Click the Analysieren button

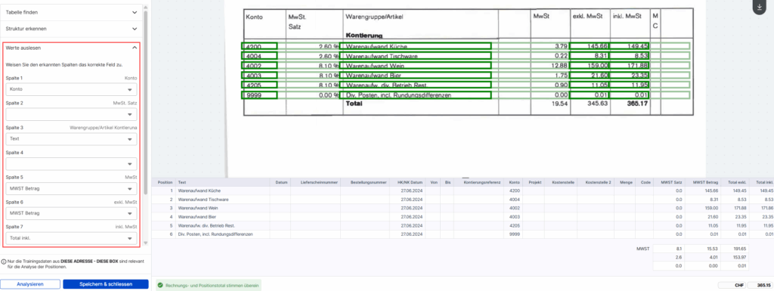click(x=30, y=284)
